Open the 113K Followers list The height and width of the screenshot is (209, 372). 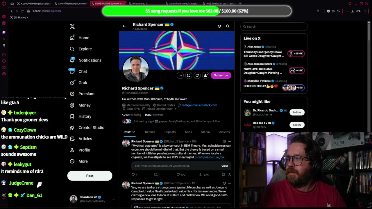154,115
